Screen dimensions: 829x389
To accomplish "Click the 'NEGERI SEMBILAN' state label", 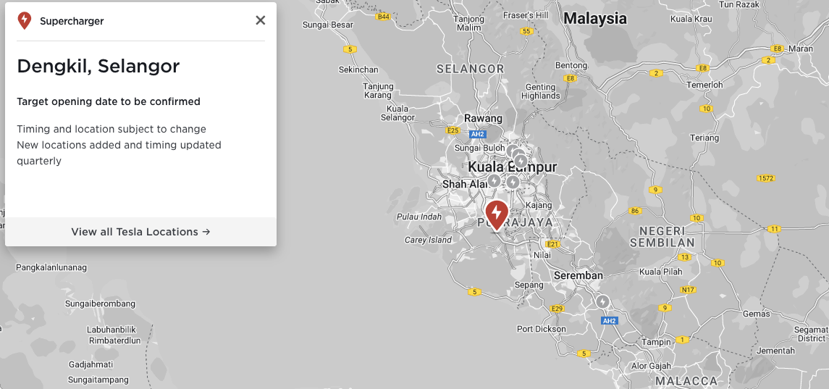I will pyautogui.click(x=662, y=237).
